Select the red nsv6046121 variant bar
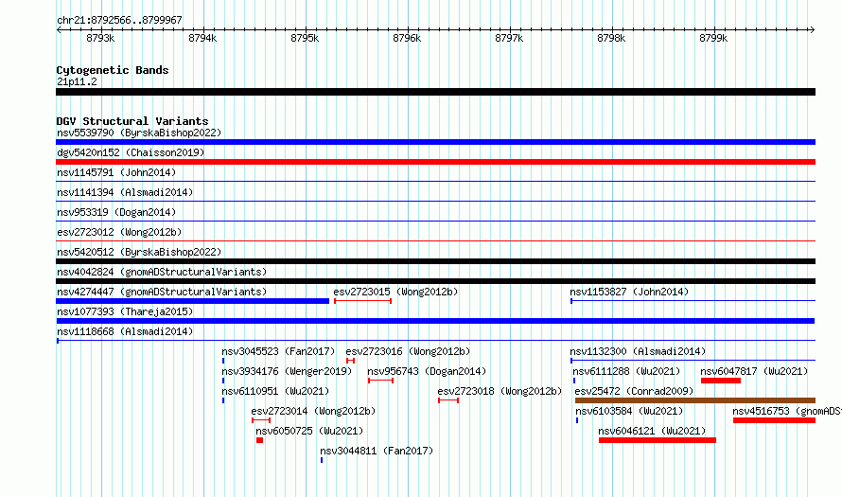Screen dimensions: 842x497 tap(658, 440)
